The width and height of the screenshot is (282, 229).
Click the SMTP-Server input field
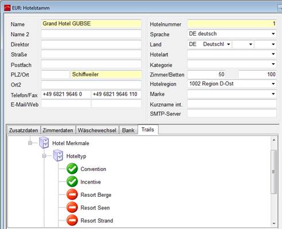232,114
